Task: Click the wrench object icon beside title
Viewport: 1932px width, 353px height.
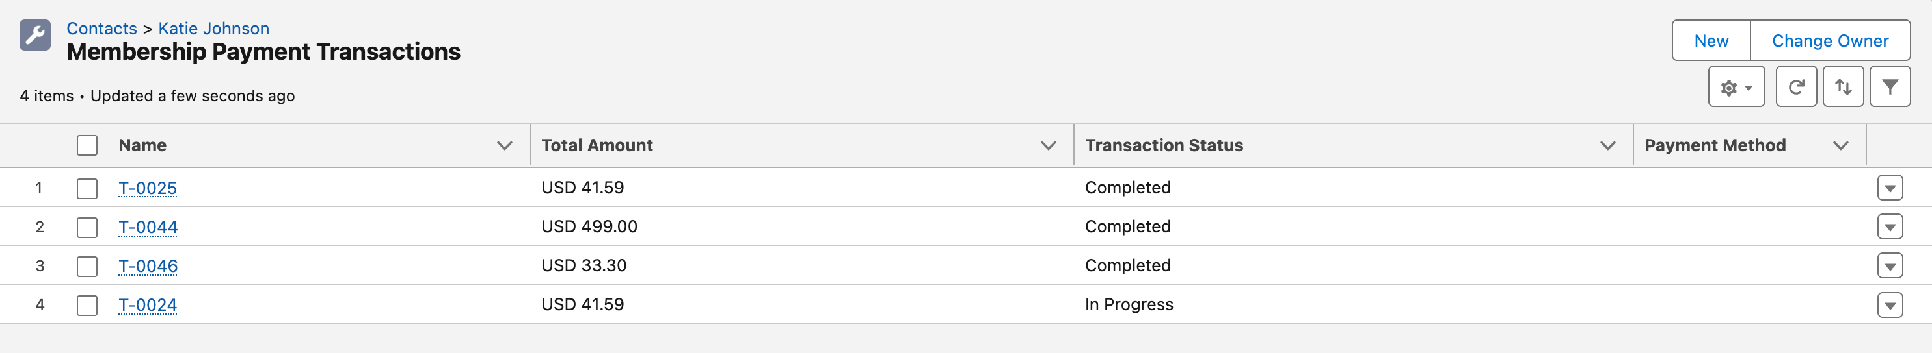Action: pyautogui.click(x=35, y=35)
